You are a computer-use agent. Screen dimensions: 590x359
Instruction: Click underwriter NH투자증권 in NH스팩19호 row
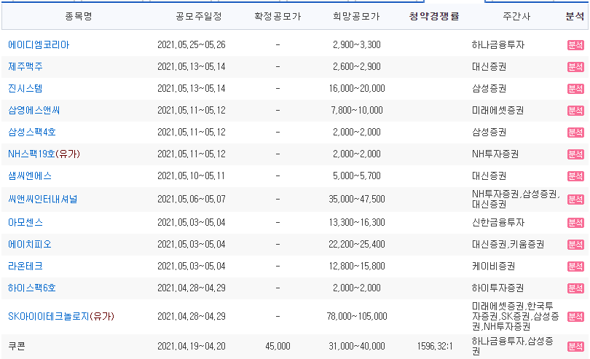(495, 154)
